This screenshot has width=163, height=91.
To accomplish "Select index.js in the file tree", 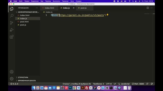I will (x=28, y=18).
